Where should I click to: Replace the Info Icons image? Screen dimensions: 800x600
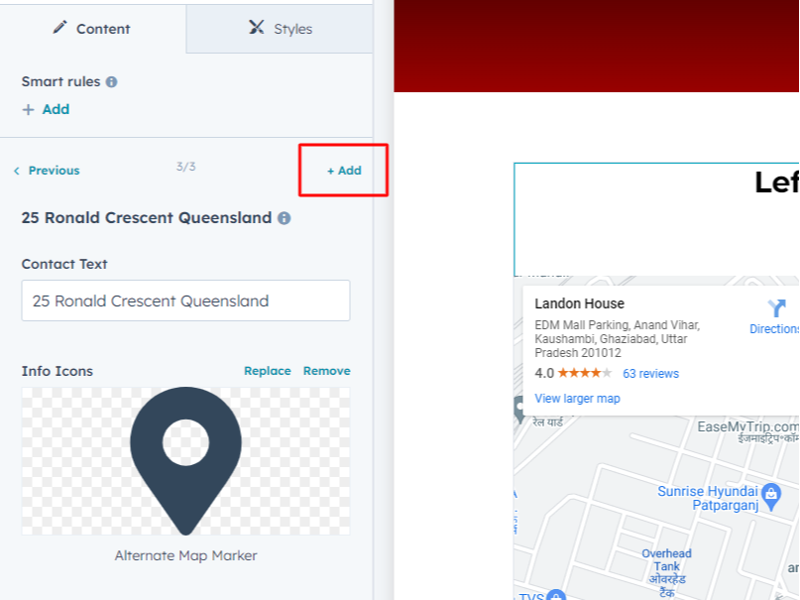[268, 371]
